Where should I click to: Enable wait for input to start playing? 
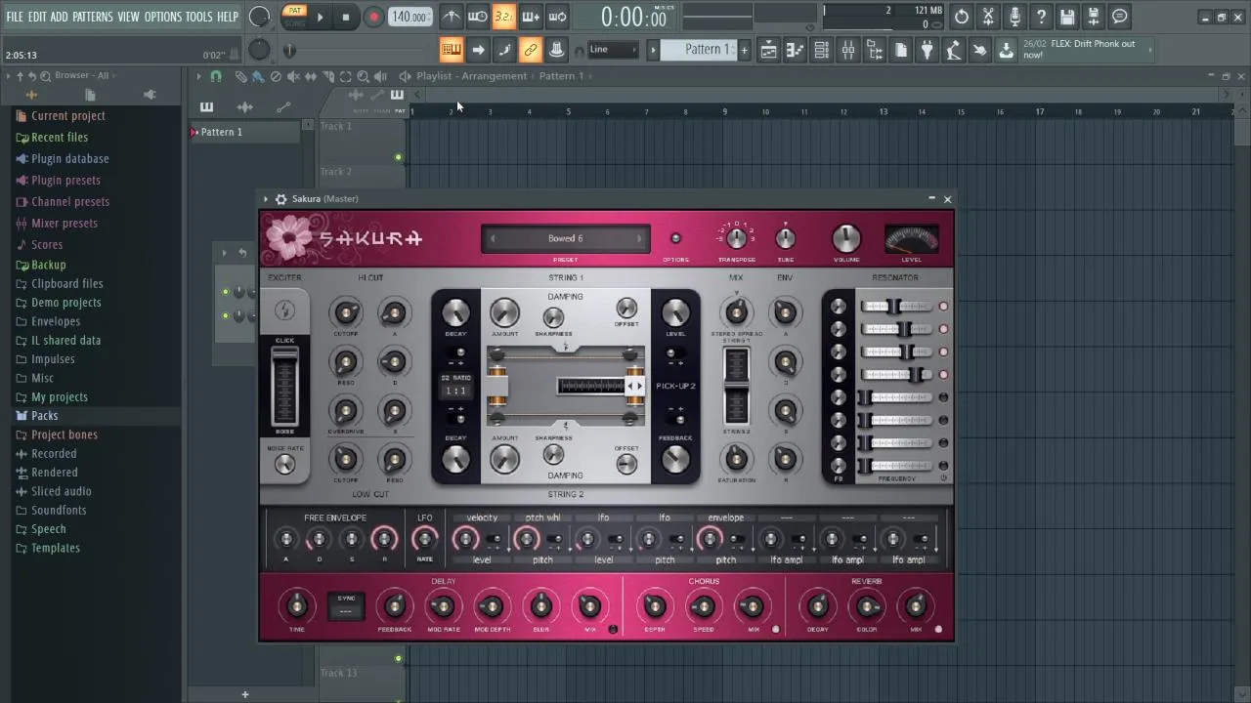478,17
